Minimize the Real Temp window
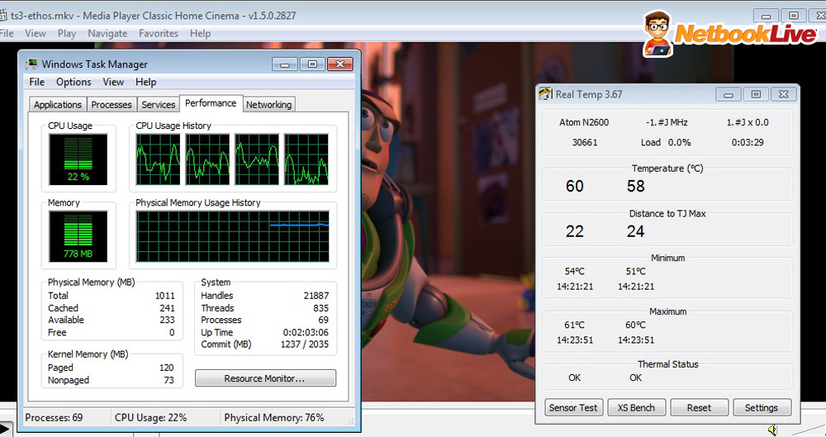This screenshot has width=826, height=437. [x=729, y=94]
